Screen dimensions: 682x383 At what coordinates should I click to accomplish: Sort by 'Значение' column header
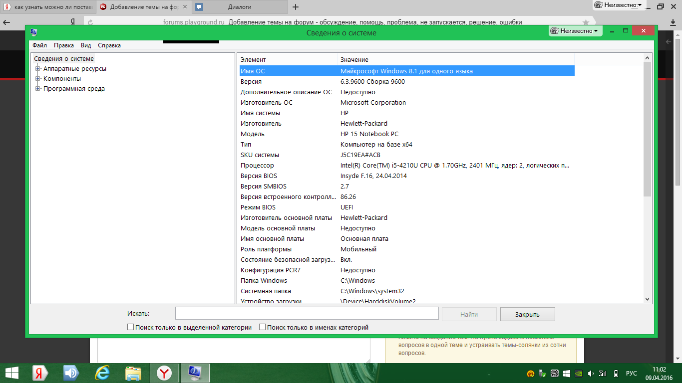pos(456,60)
